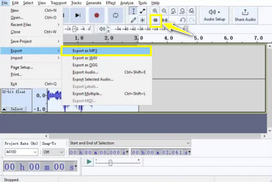Open the View menu
The width and height of the screenshot is (272, 182).
tap(42, 3)
